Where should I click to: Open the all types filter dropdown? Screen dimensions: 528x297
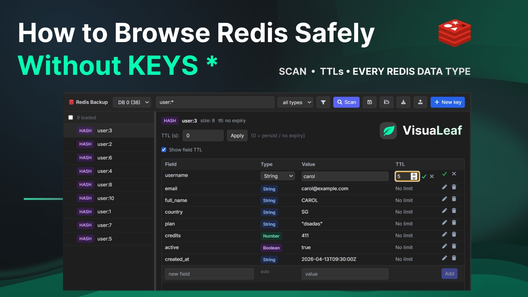click(x=295, y=102)
